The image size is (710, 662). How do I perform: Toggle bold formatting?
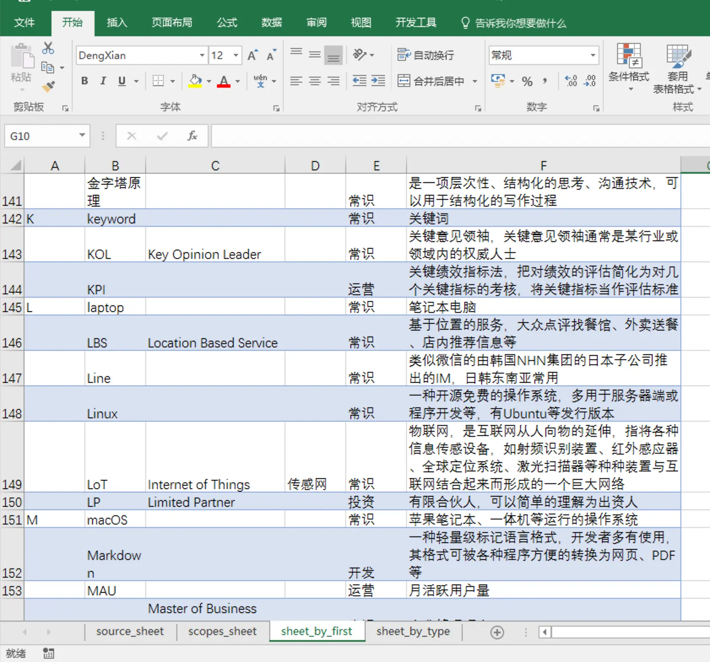[x=85, y=81]
